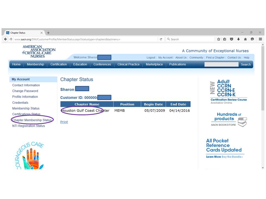The image size is (266, 199).
Task: Open the Community link
Action: 196,57
